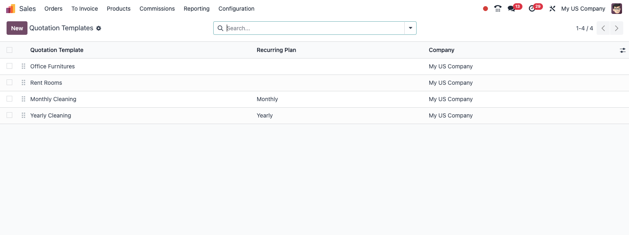Click the Sales app title
The width and height of the screenshot is (629, 235).
coord(27,9)
